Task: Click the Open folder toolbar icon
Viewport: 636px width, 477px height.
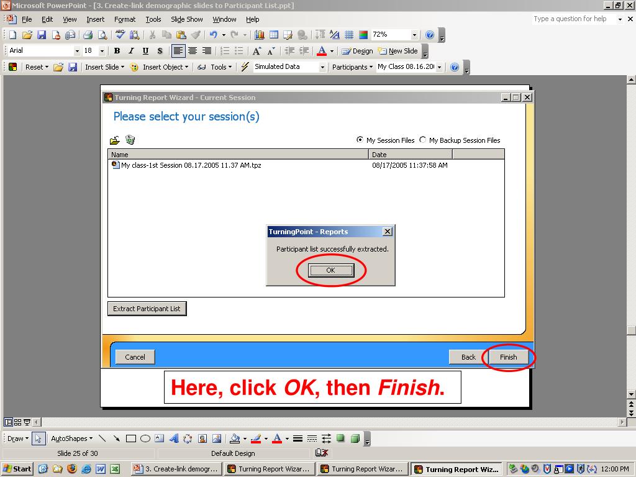Action: coord(27,35)
